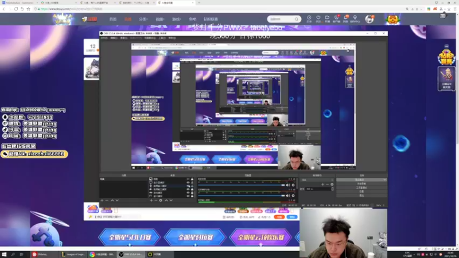Reload the page with browser refresh icon
The height and width of the screenshot is (258, 459).
[x=16, y=9]
